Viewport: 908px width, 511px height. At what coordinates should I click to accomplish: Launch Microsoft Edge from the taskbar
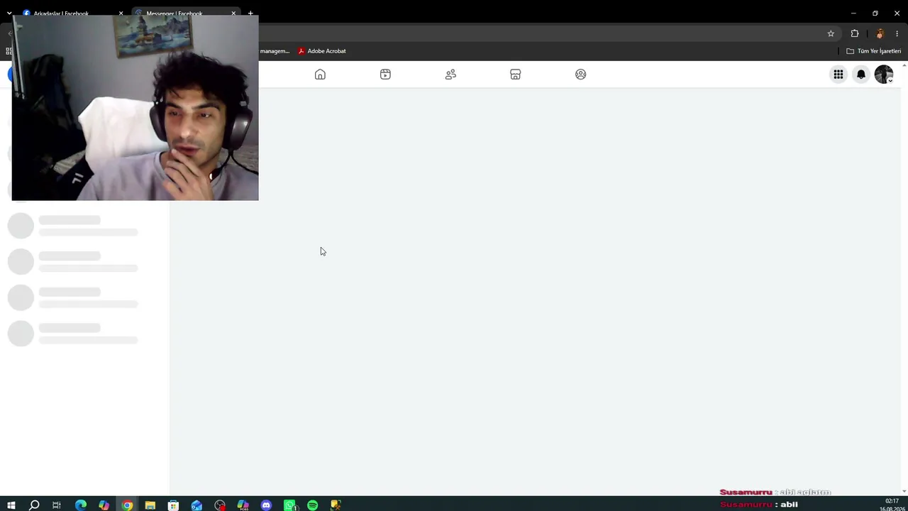coord(81,505)
